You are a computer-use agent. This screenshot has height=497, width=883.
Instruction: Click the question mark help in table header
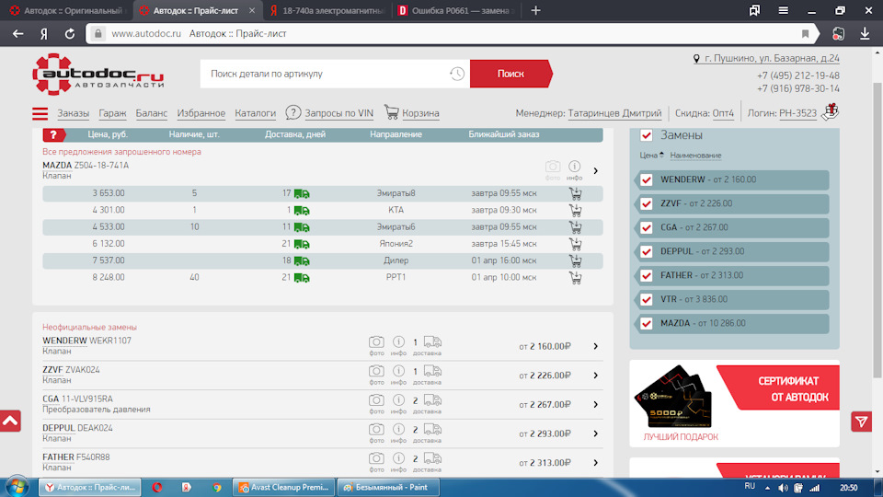pos(53,134)
